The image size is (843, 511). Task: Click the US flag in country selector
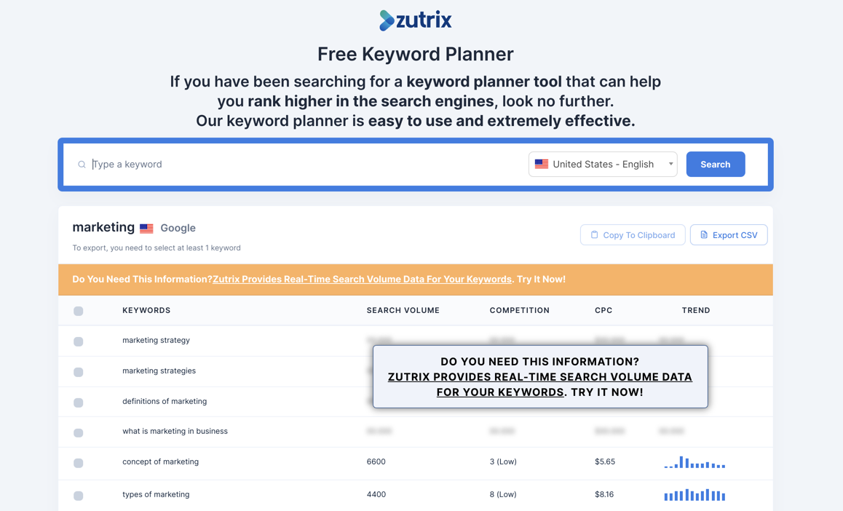point(542,164)
